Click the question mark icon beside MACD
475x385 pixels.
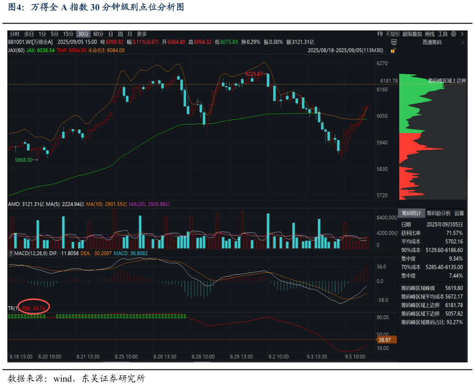pyautogui.click(x=10, y=254)
